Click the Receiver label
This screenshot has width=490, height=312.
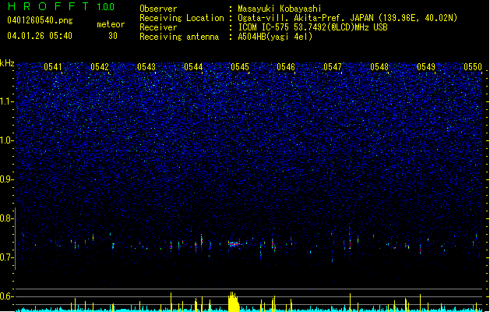(x=158, y=27)
